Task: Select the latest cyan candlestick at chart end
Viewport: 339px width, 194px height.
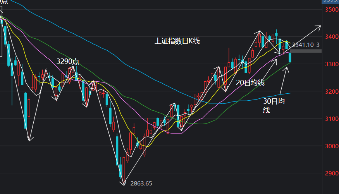Action: click(x=290, y=57)
